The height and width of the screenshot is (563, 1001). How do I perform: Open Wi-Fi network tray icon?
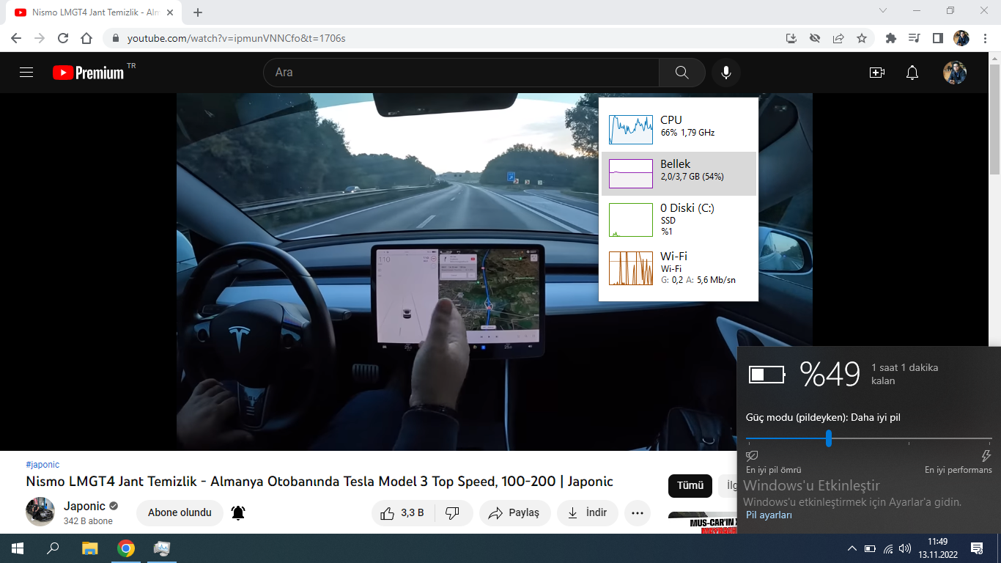coord(888,548)
